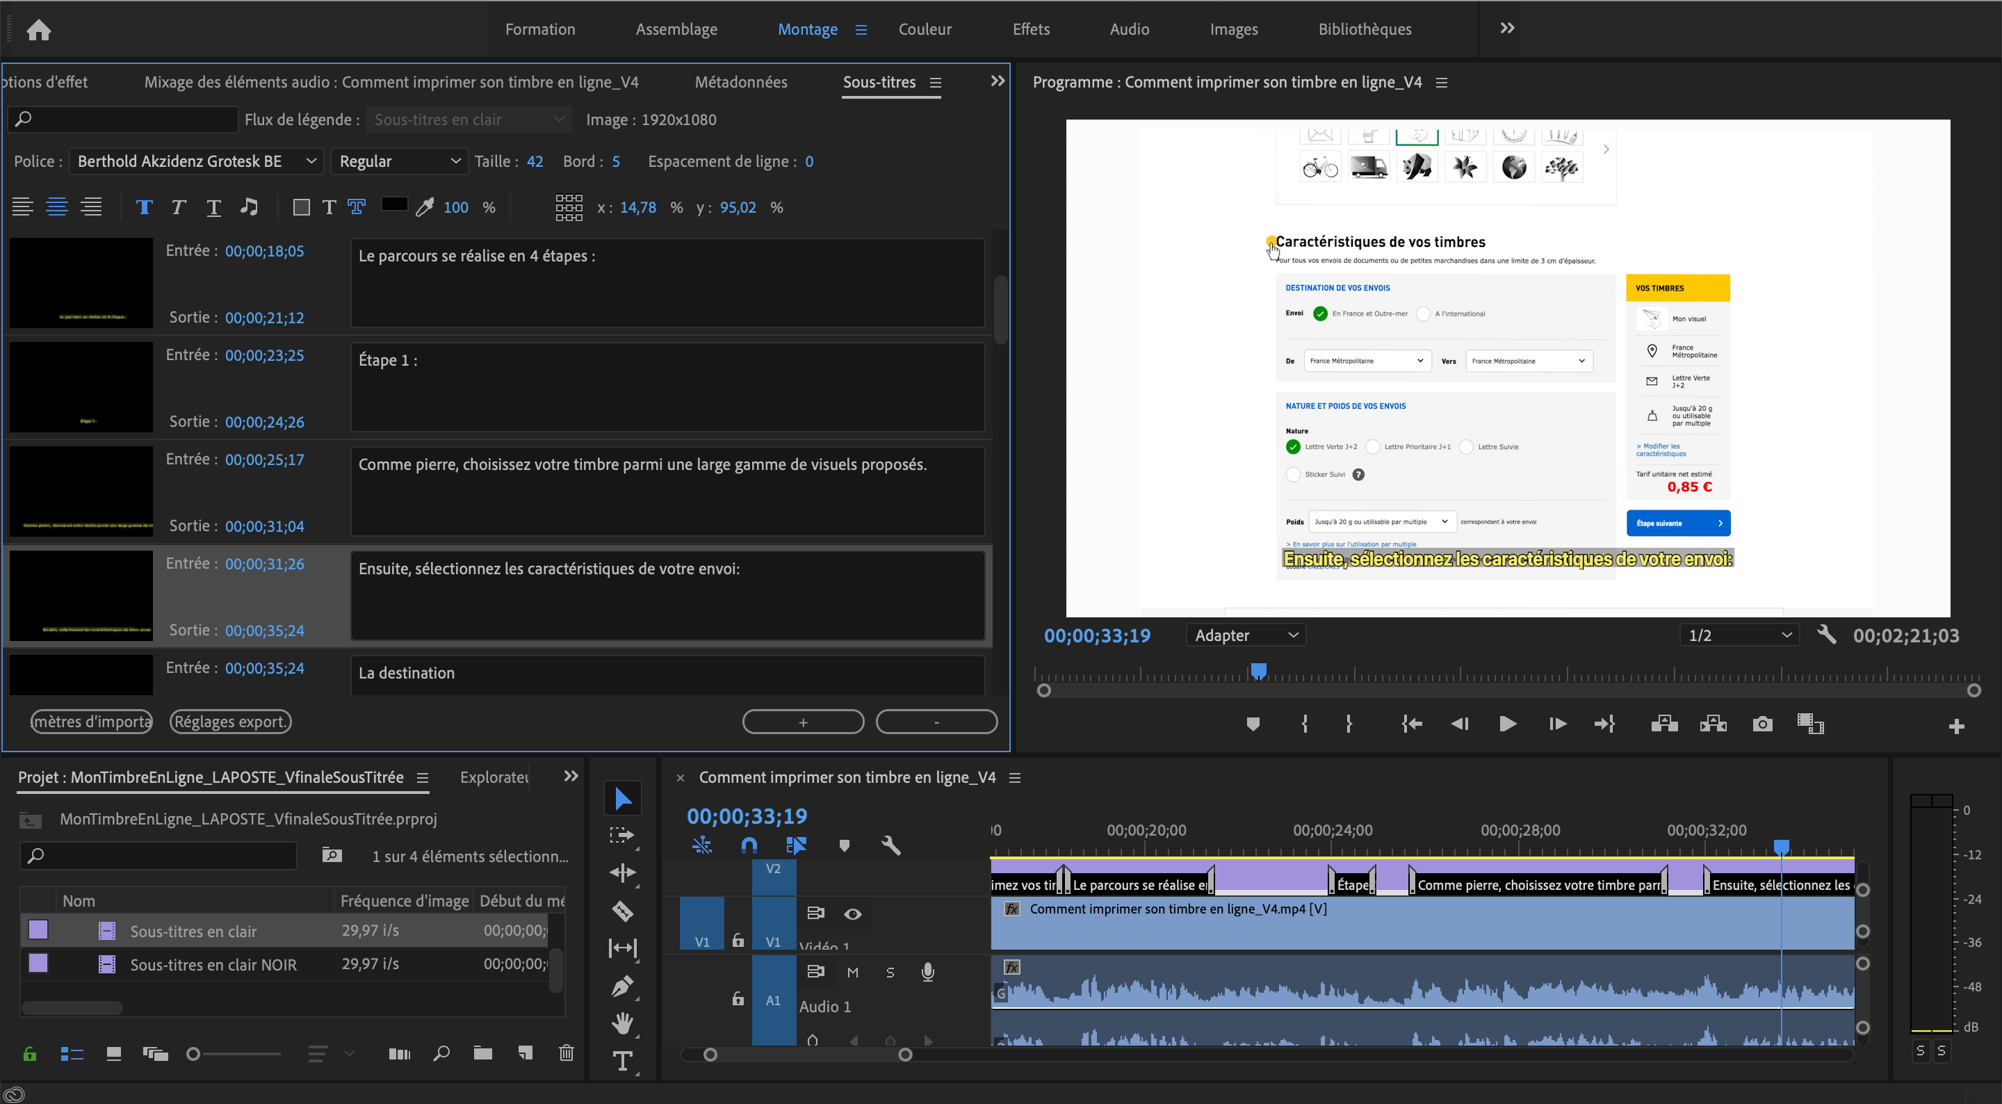Click the Export Frame camera icon
Viewport: 2002px width, 1104px height.
pyautogui.click(x=1762, y=724)
